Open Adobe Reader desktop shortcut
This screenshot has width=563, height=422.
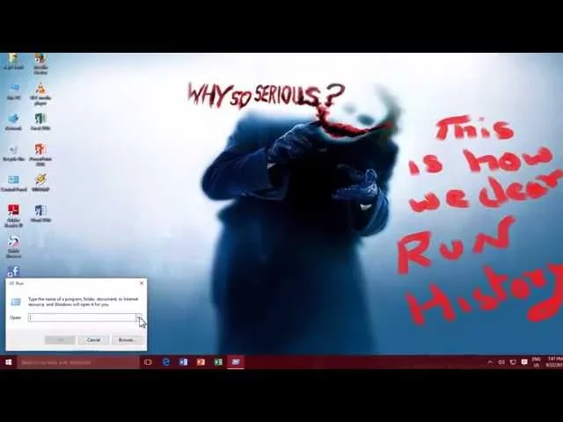tap(14, 216)
